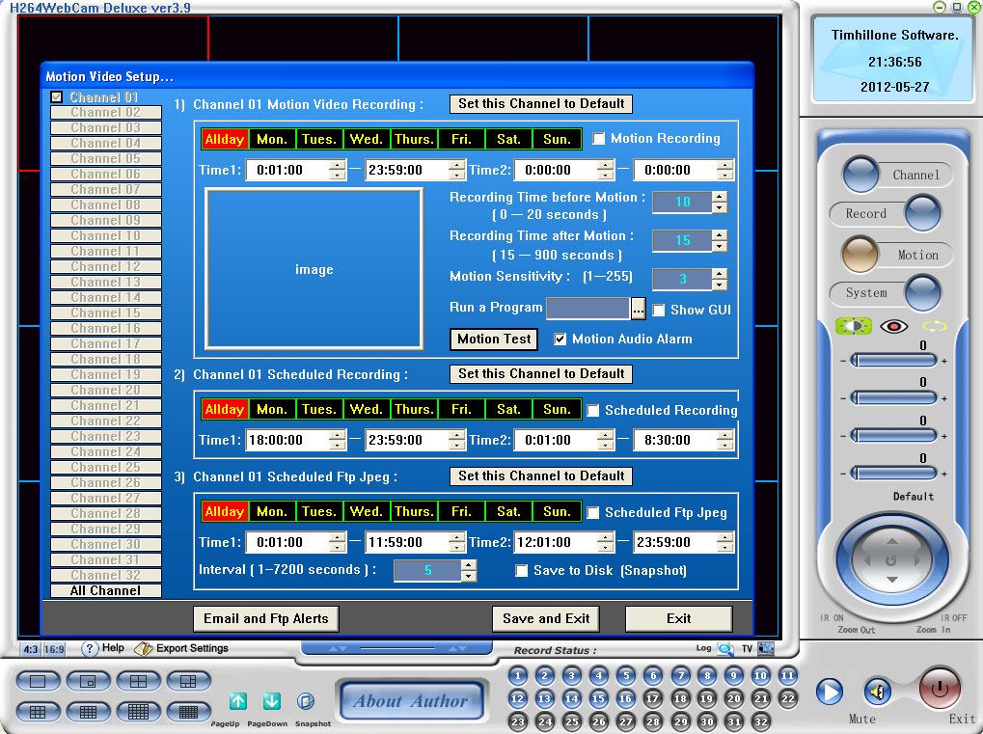Image resolution: width=983 pixels, height=734 pixels.
Task: Enable Save to Disk (Snapshot) checkbox
Action: tap(522, 570)
